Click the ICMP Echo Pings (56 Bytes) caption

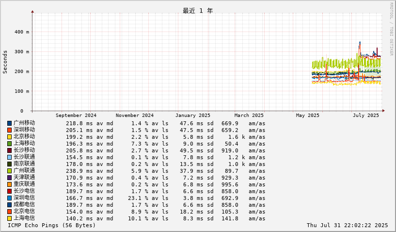click(x=52, y=225)
